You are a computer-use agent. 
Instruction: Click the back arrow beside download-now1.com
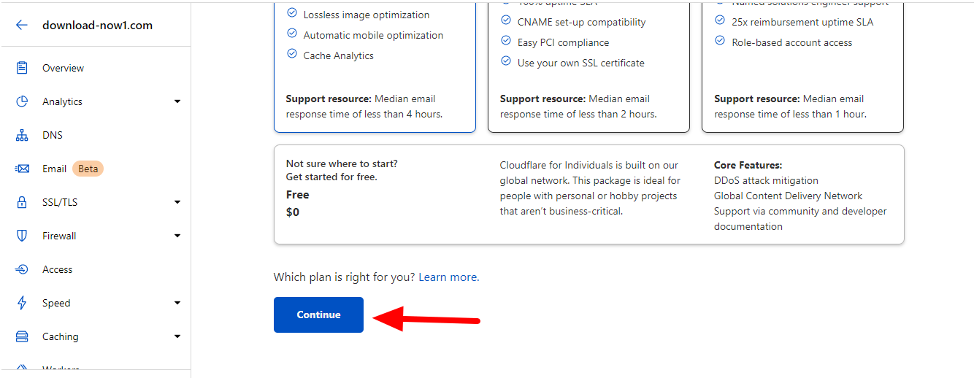click(x=22, y=25)
